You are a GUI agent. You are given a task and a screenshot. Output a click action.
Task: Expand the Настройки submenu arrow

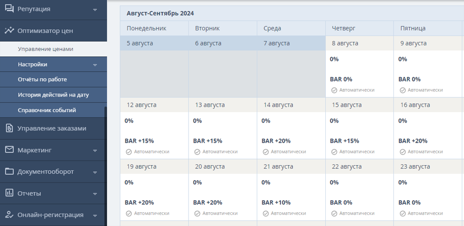tap(95, 65)
